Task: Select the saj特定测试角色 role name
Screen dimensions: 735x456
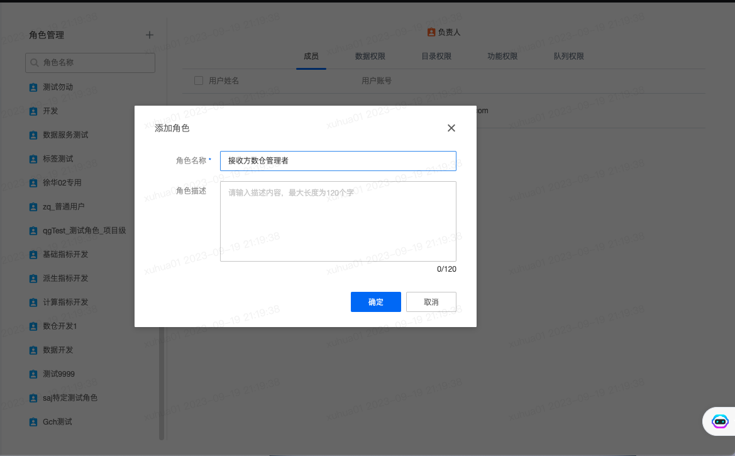Action: [x=70, y=398]
